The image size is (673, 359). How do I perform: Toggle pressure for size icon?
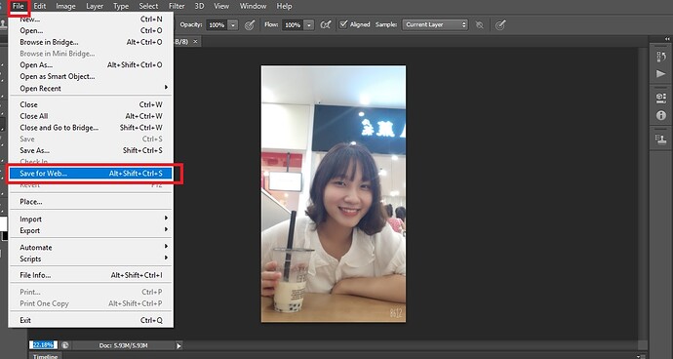pos(500,25)
